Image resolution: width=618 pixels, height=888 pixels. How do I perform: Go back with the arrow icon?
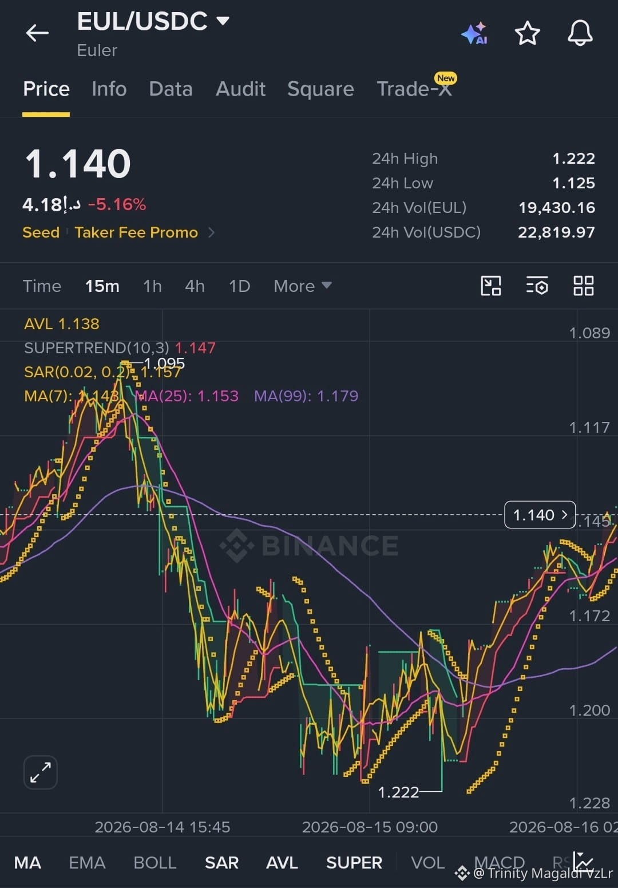(38, 33)
